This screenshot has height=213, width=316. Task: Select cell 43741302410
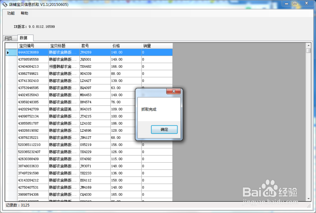click(x=33, y=81)
